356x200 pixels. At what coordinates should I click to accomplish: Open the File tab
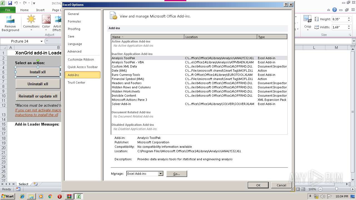(8, 10)
